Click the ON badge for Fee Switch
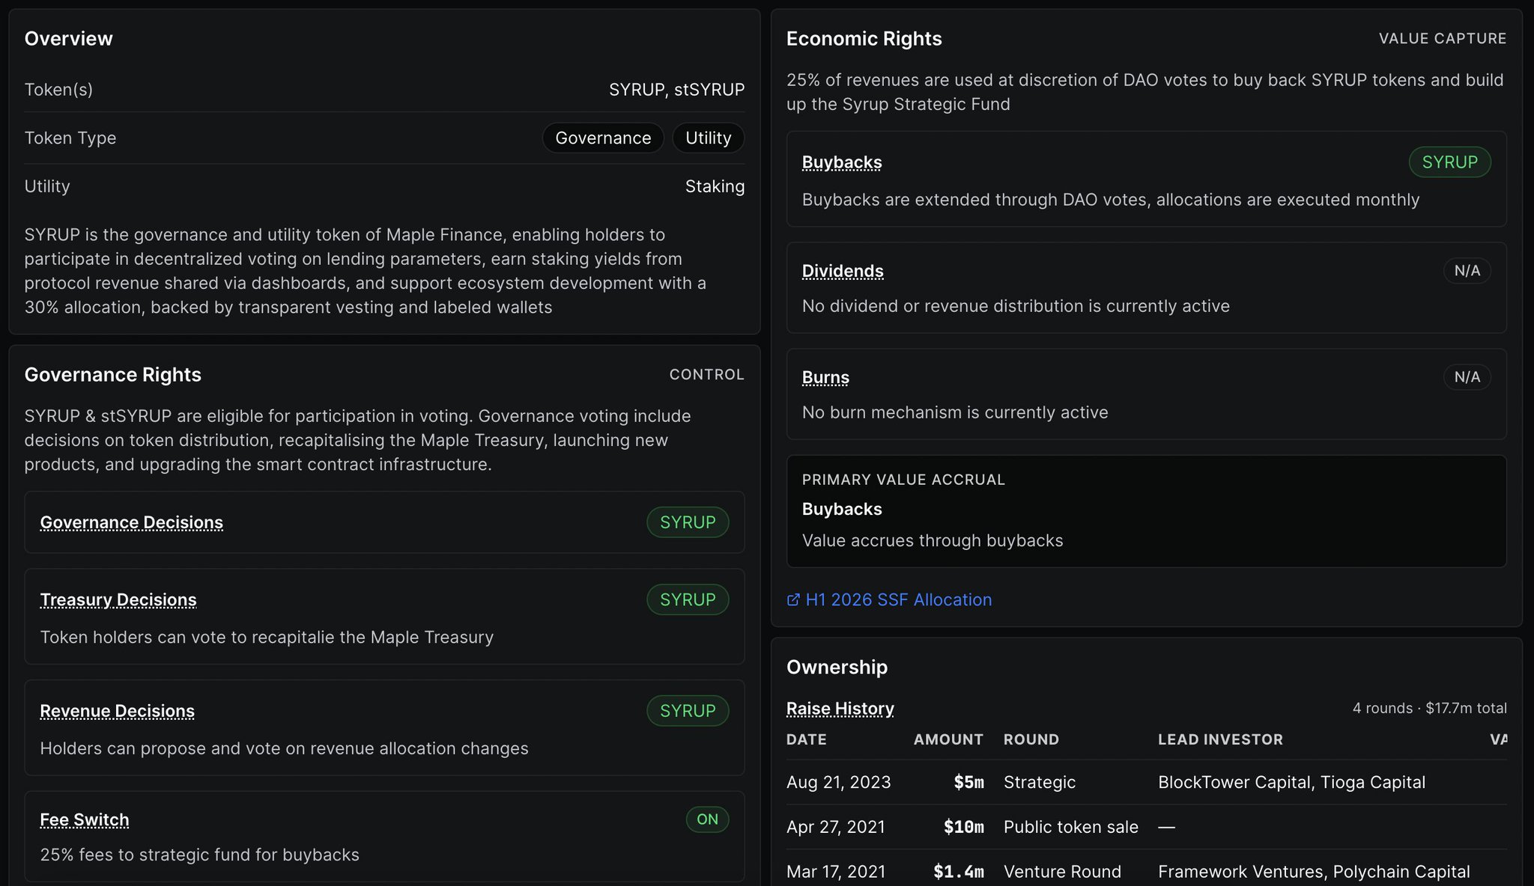The height and width of the screenshot is (886, 1534). [707, 819]
